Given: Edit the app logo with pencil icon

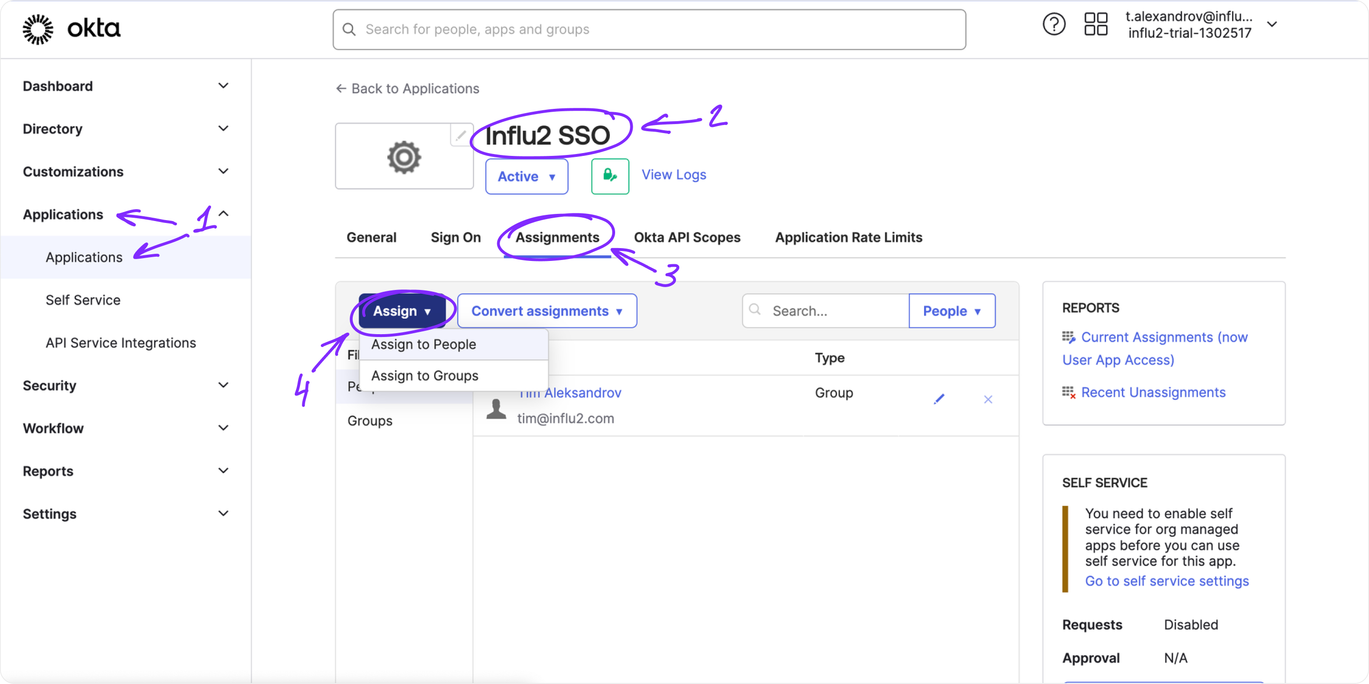Looking at the screenshot, I should click(x=460, y=135).
